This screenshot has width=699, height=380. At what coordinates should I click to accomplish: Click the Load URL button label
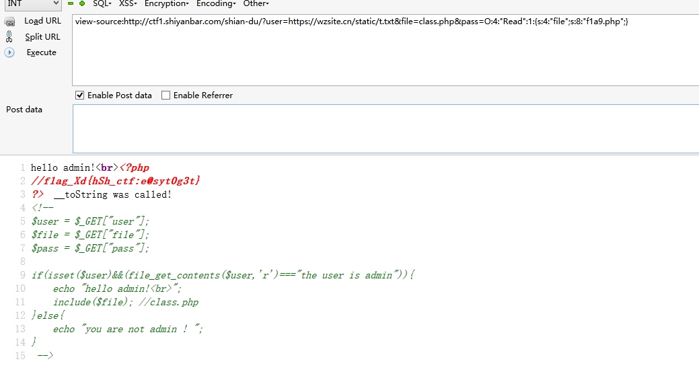42,21
